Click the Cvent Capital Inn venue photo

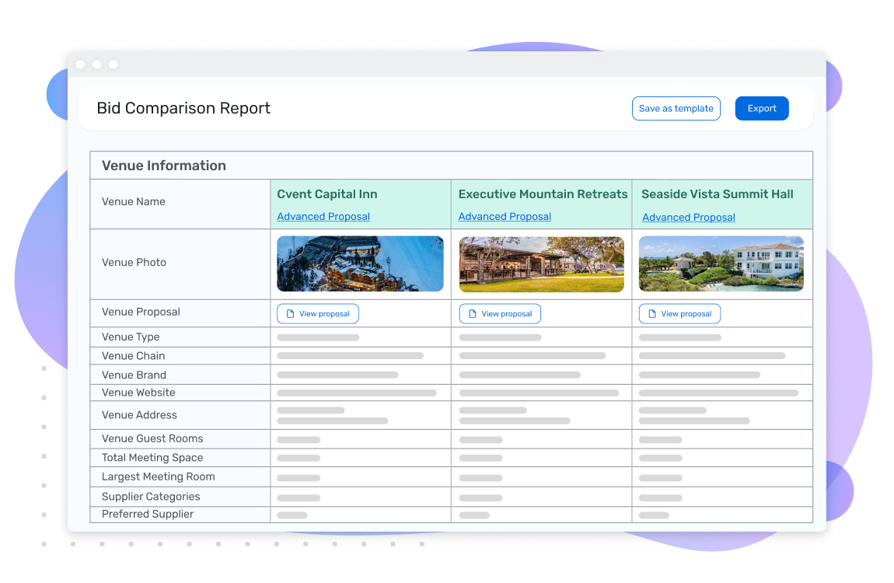coord(360,264)
